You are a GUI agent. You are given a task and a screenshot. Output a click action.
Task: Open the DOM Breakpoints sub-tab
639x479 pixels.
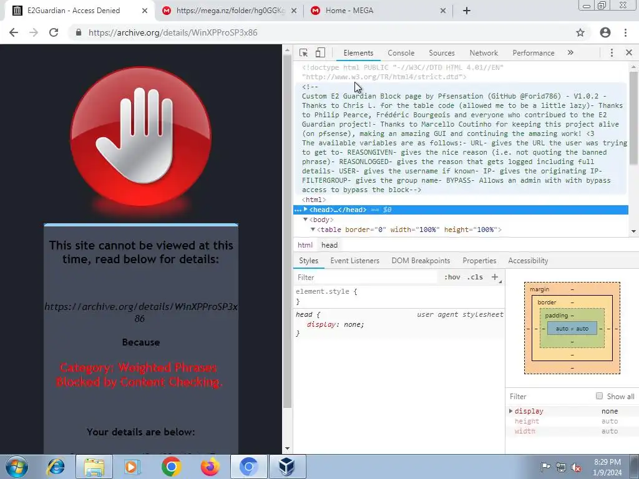pos(421,261)
